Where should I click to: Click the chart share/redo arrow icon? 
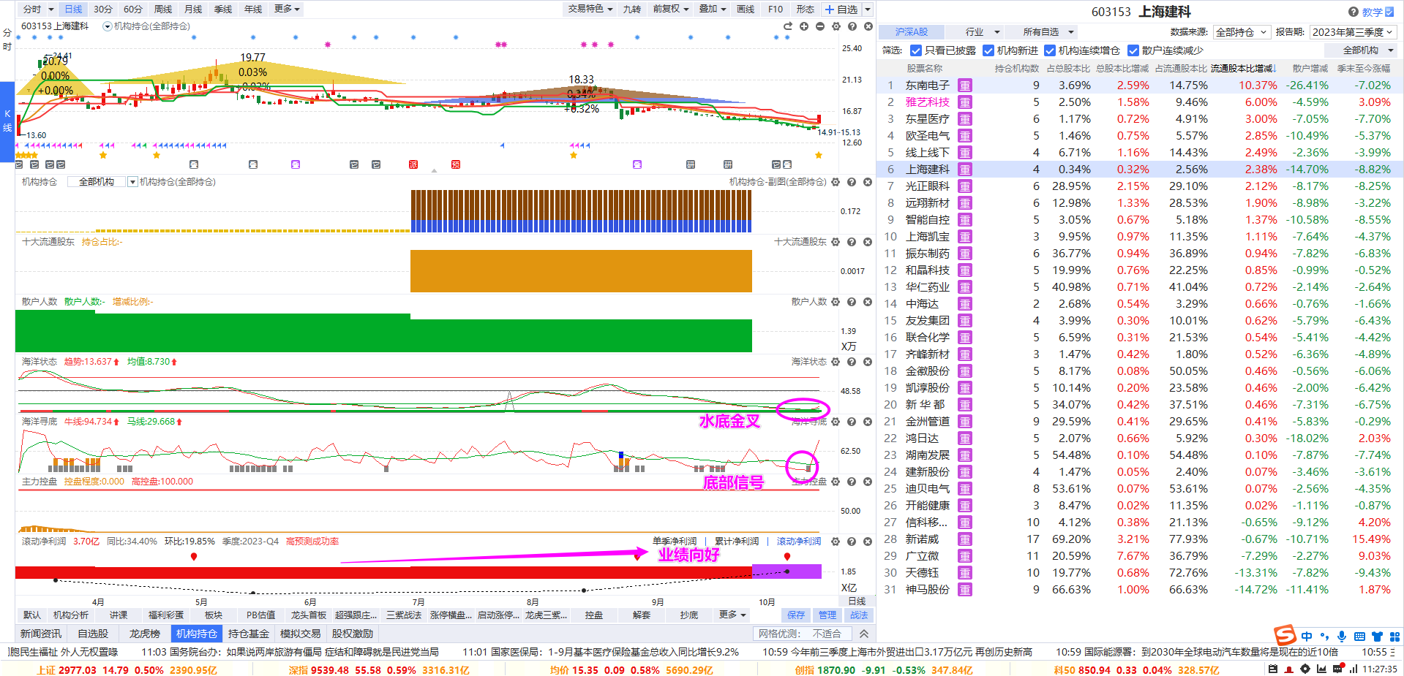click(788, 26)
